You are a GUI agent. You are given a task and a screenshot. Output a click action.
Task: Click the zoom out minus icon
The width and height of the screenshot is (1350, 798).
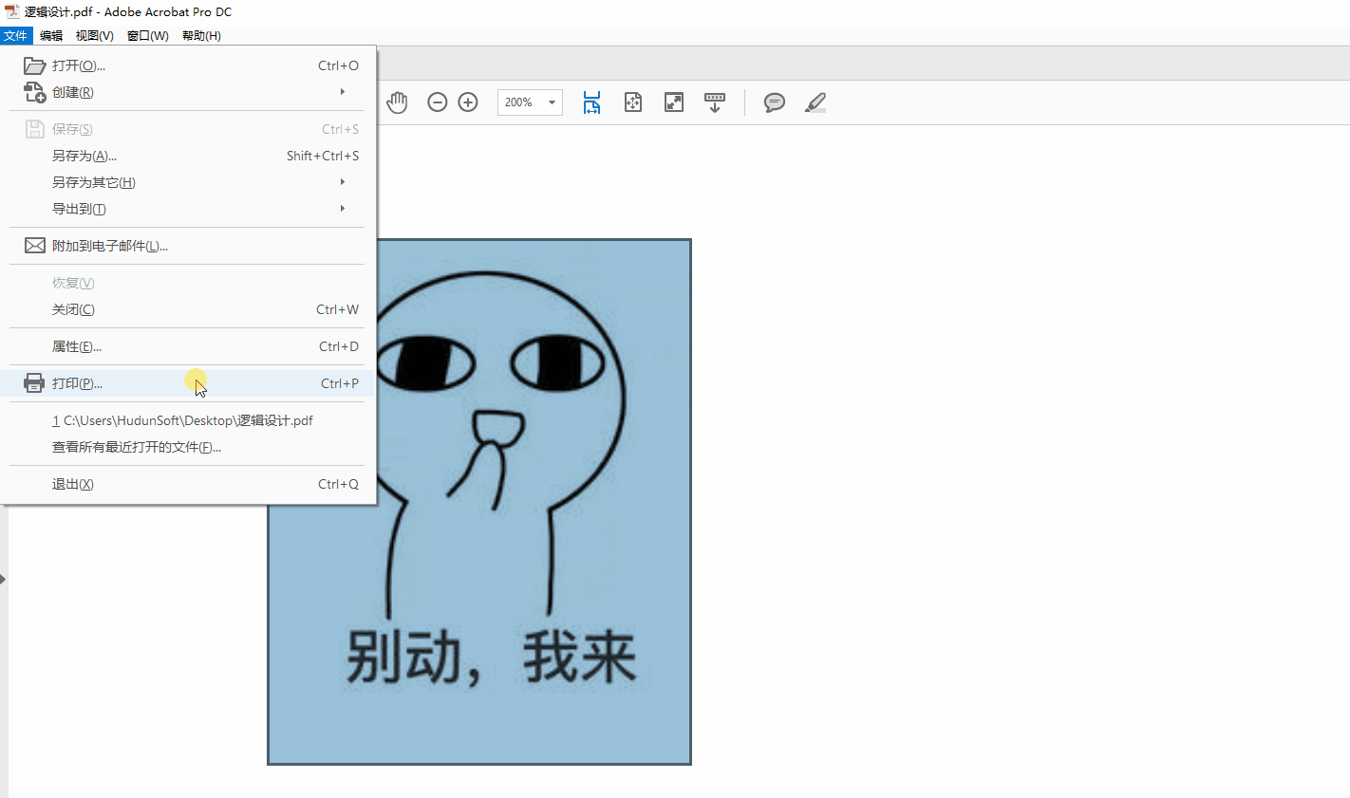pos(437,102)
